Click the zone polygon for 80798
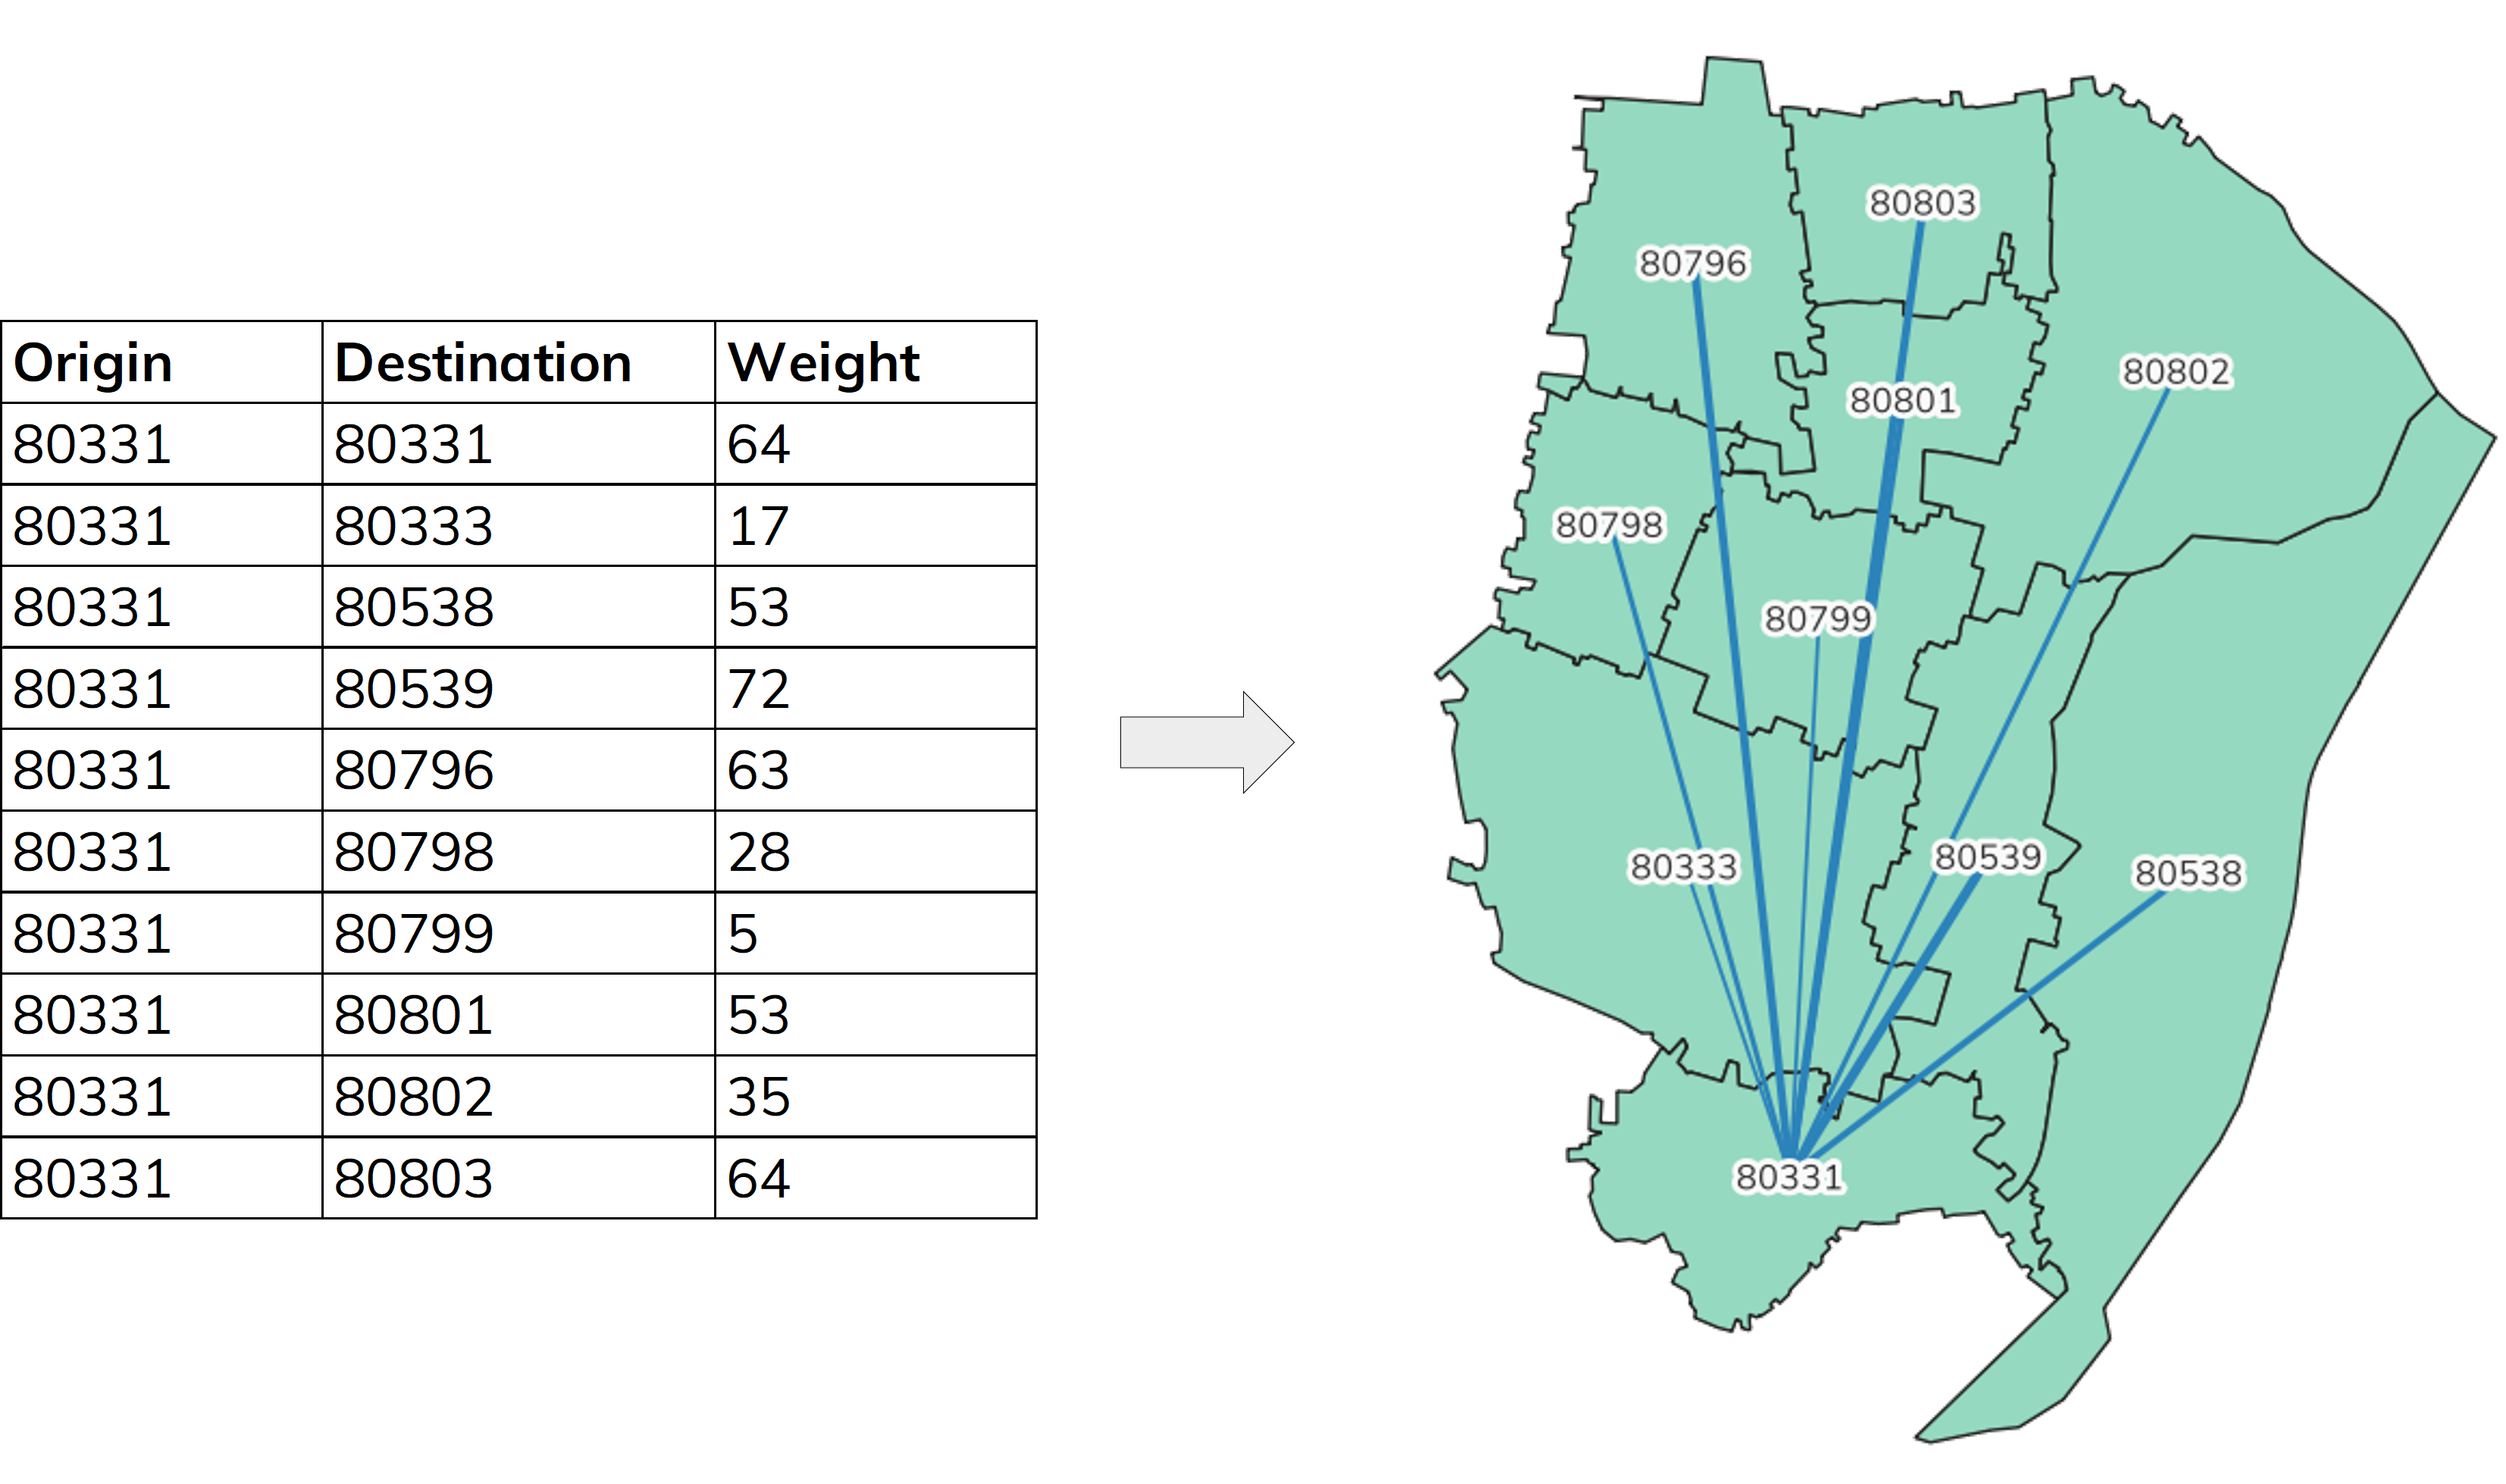 click(x=1554, y=618)
